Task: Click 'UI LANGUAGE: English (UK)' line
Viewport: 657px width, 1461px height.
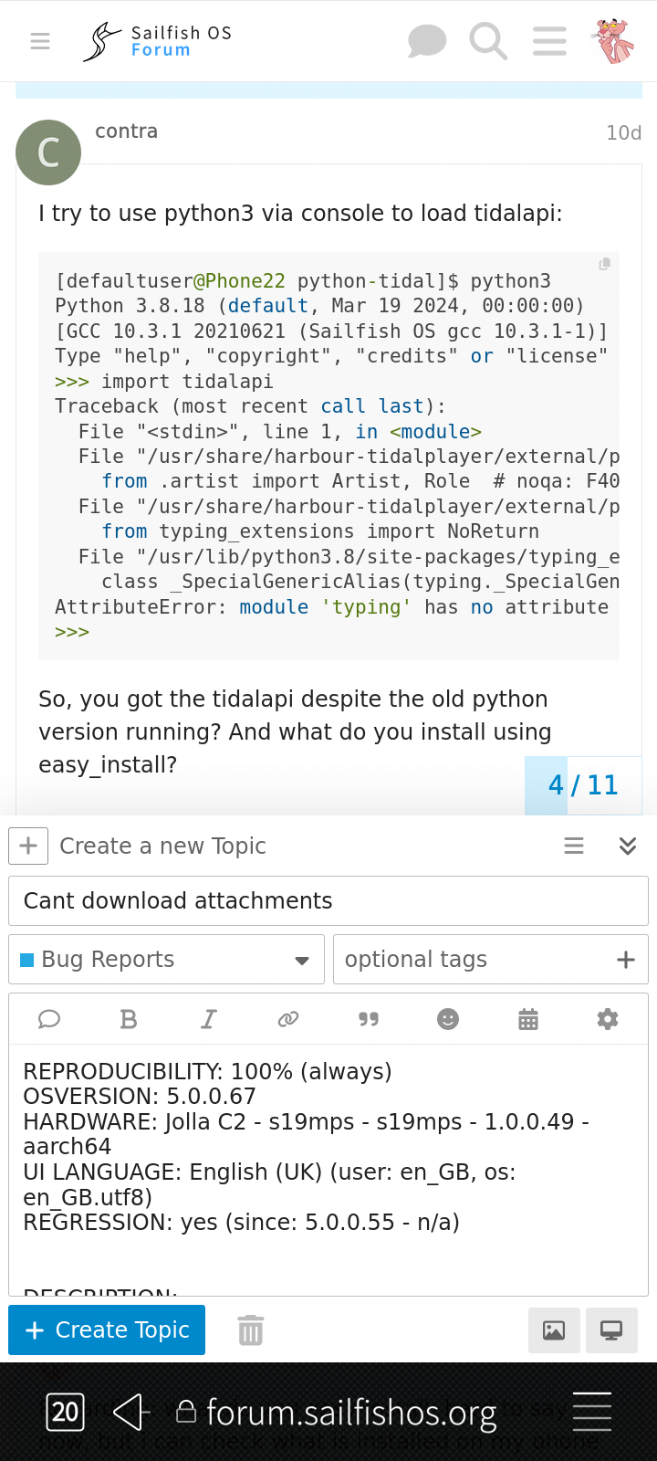Action: (x=269, y=1184)
